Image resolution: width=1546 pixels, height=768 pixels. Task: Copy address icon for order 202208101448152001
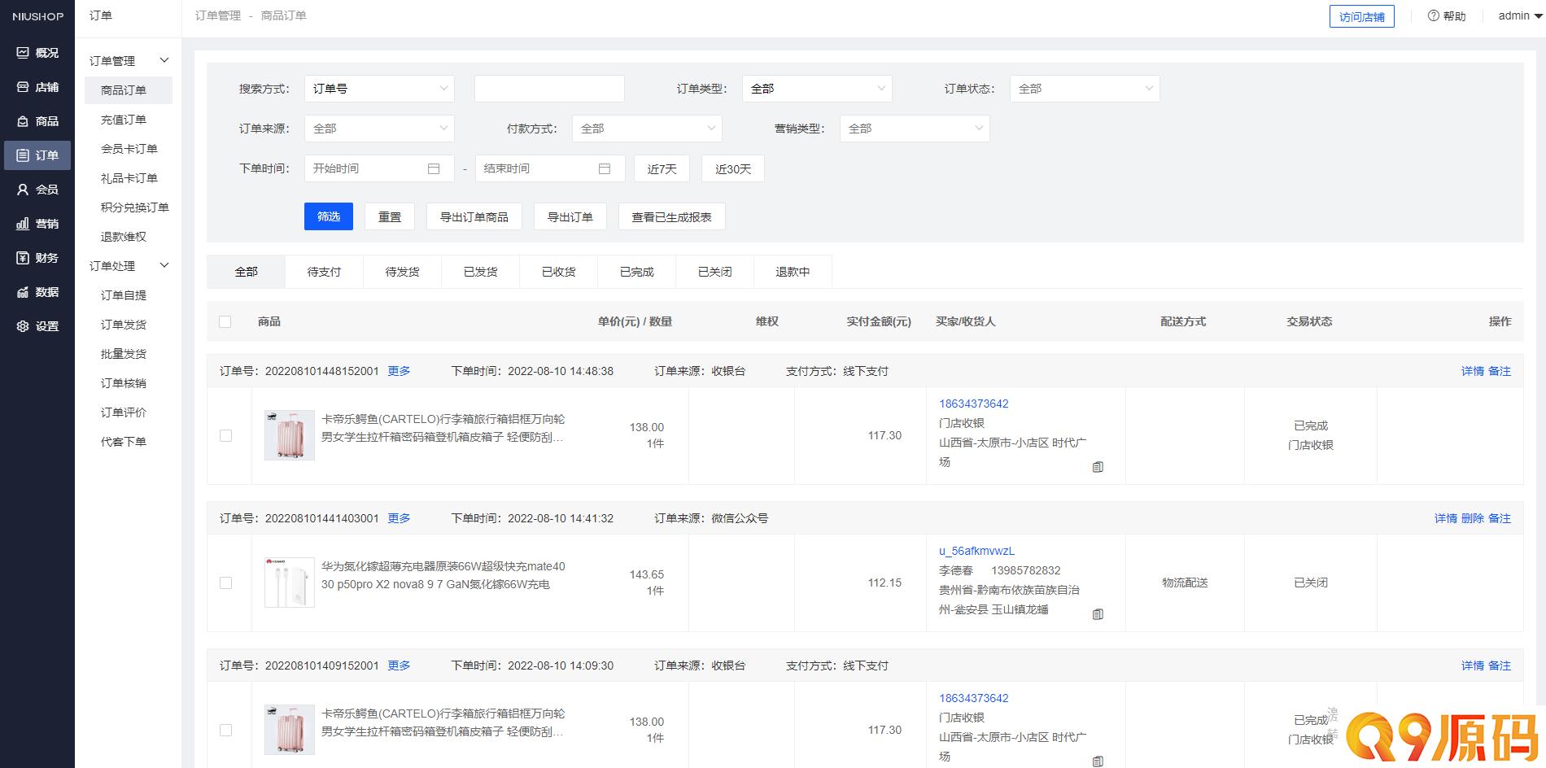tap(1098, 467)
